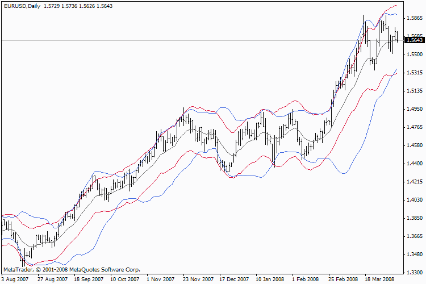Click the 18 Mar 2008 date label
Image resolution: width=426 pixels, height=284 pixels.
379,279
